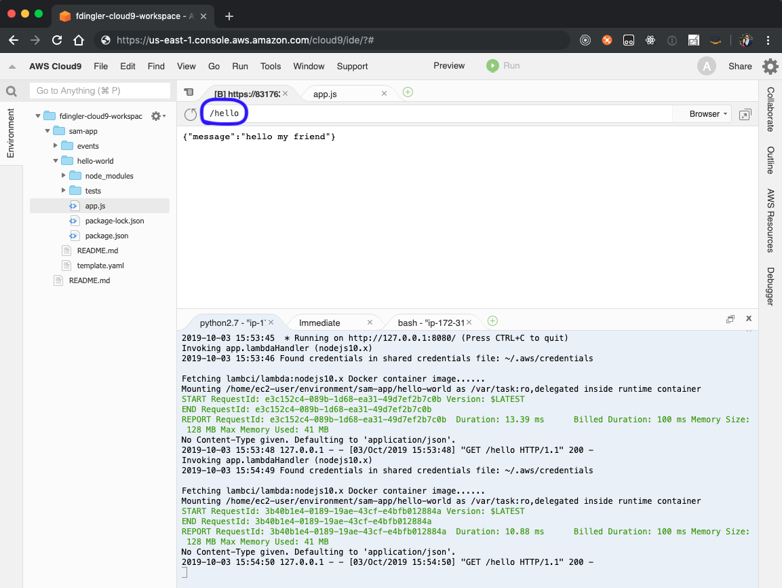Click Go to Anything search field

[x=100, y=91]
